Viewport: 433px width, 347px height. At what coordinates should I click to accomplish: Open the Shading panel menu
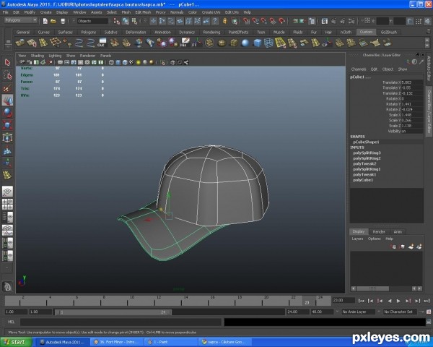[x=38, y=56]
